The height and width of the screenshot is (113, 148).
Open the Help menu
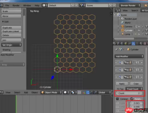(x=37, y=5)
